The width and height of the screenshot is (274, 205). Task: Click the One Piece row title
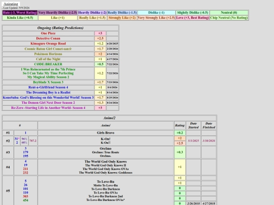point(48,33)
